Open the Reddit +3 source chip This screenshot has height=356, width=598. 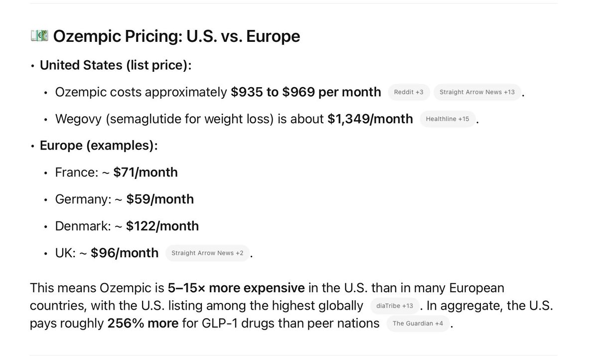(x=409, y=92)
